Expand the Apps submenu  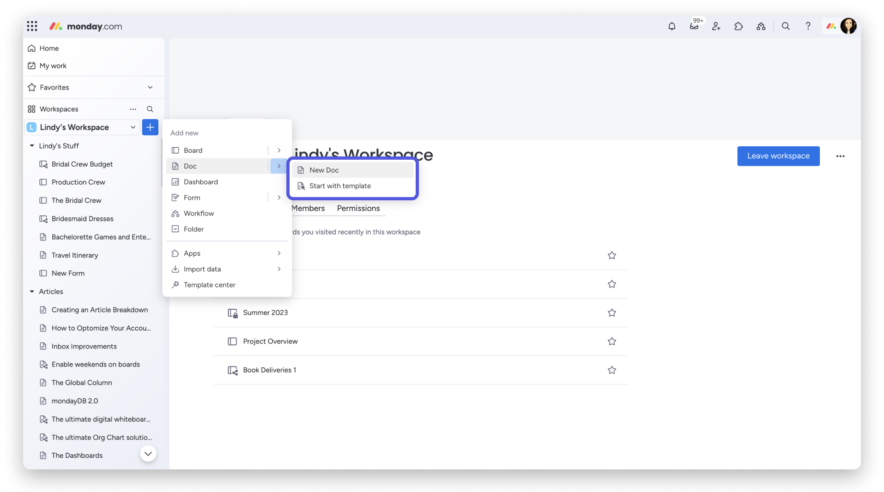point(227,253)
